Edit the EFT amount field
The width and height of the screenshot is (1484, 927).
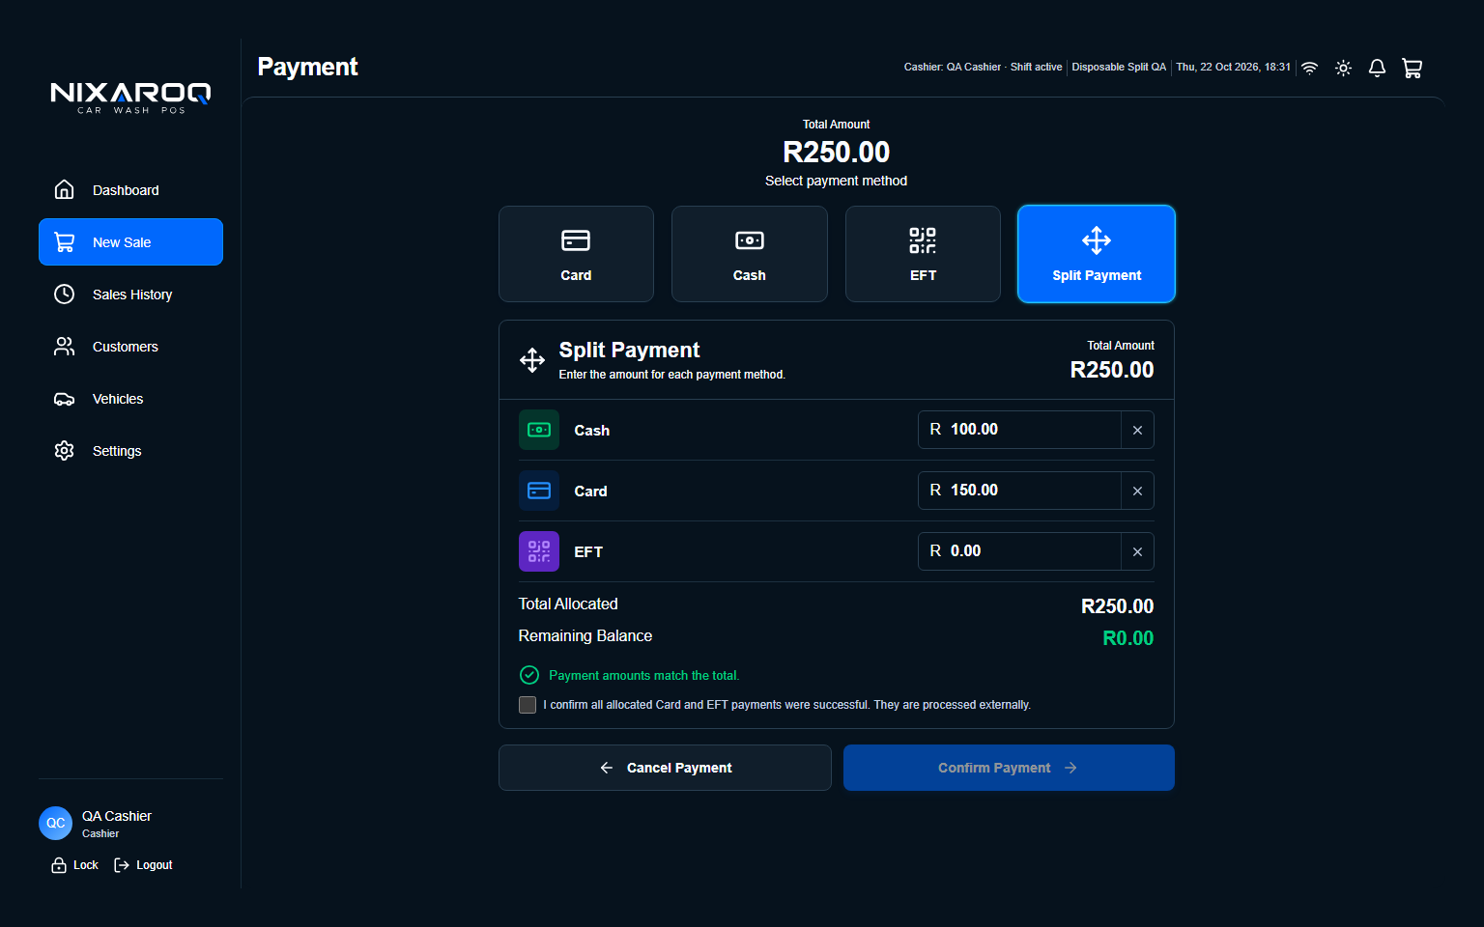click(1019, 551)
